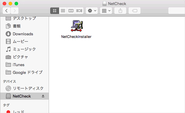Viewport: 185px width, 113px height.
Task: Open the gear action menu
Action: pos(92,11)
